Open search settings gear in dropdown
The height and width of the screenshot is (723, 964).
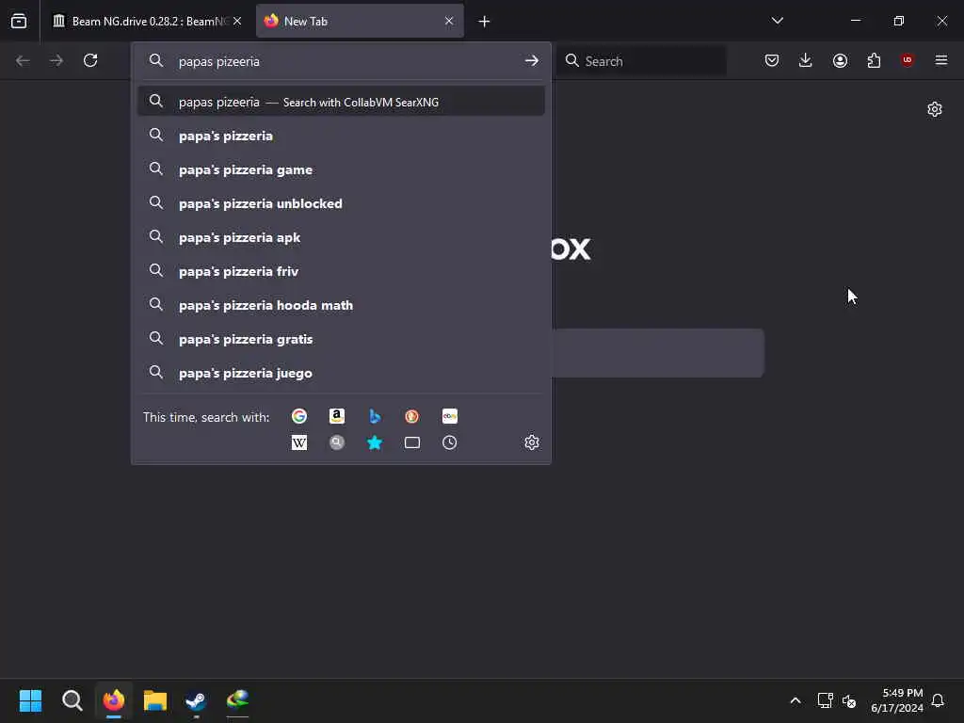point(532,442)
